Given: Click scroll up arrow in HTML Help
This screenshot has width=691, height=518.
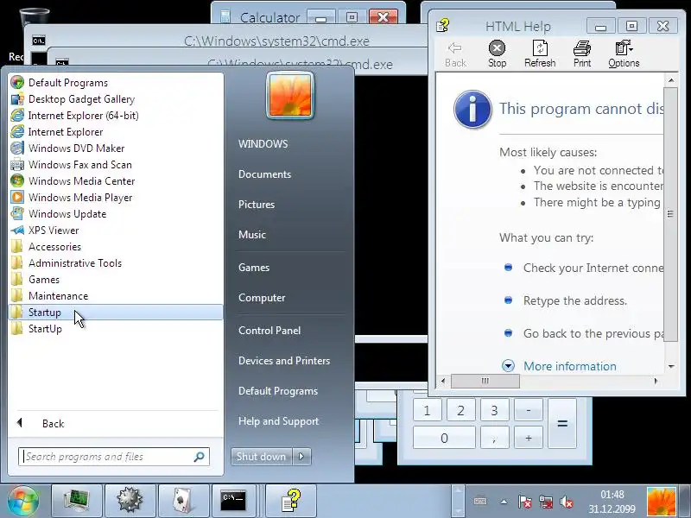Looking at the screenshot, I should (x=671, y=80).
